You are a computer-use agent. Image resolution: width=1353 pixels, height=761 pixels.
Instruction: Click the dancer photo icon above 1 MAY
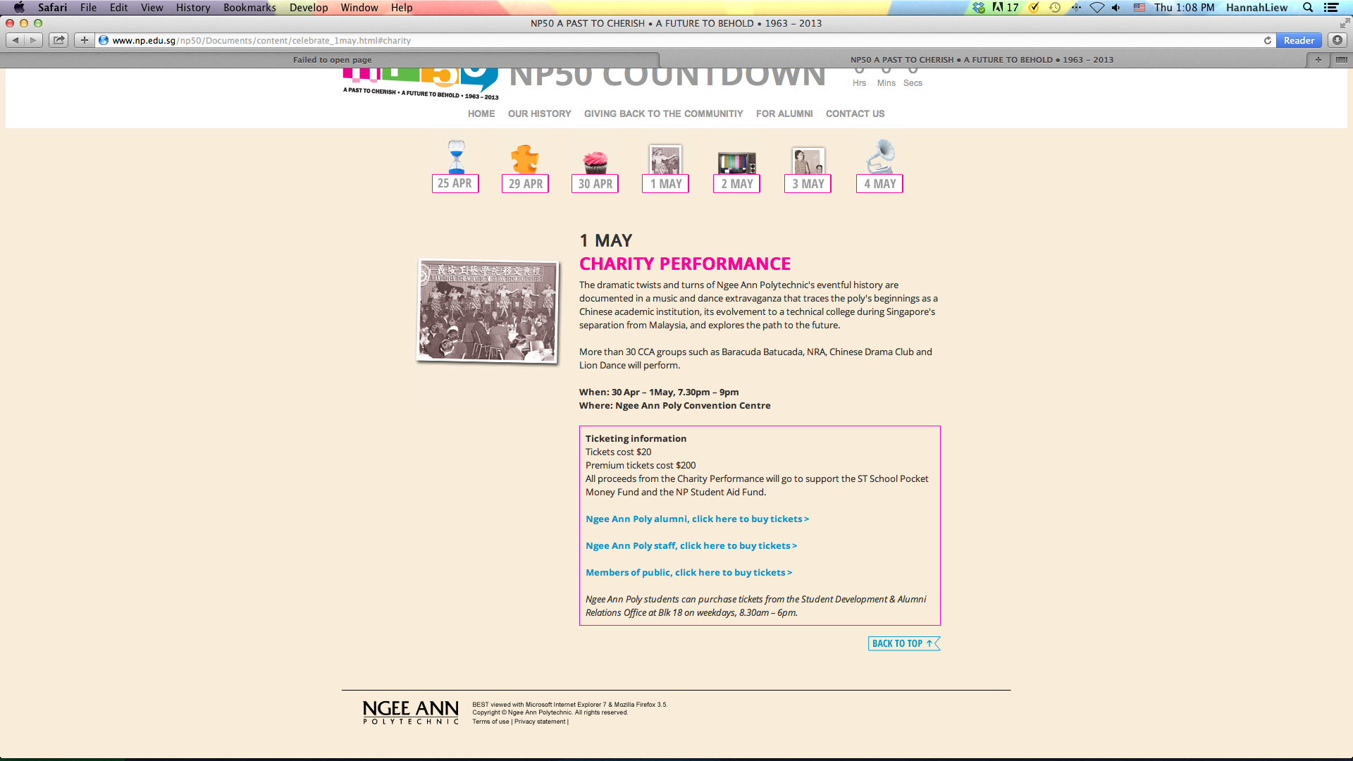coord(665,159)
